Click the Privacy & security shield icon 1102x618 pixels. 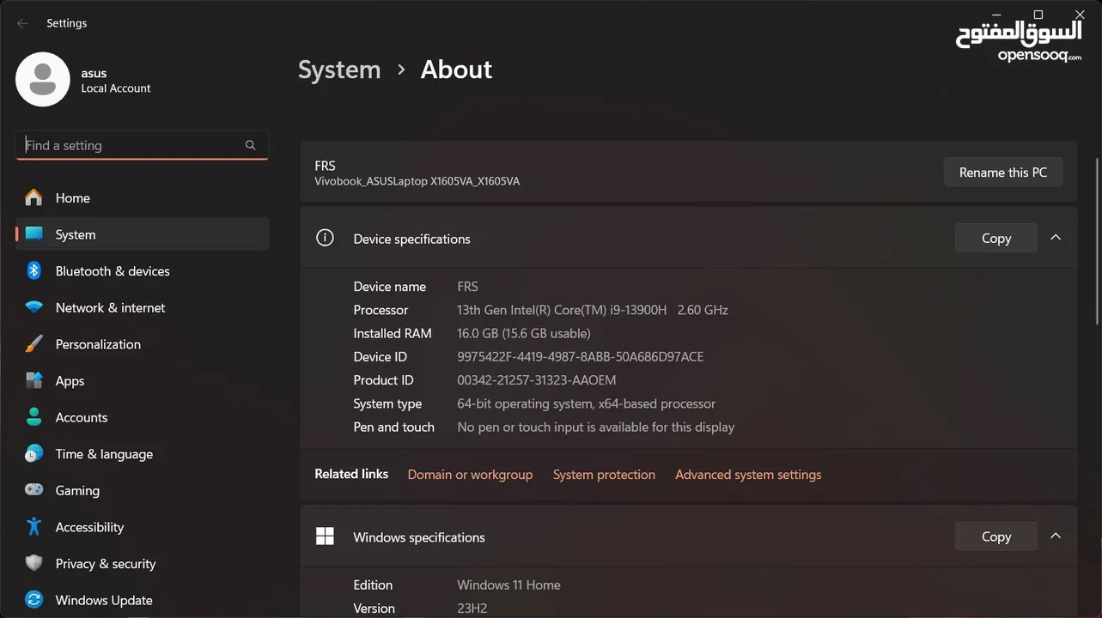coord(33,563)
